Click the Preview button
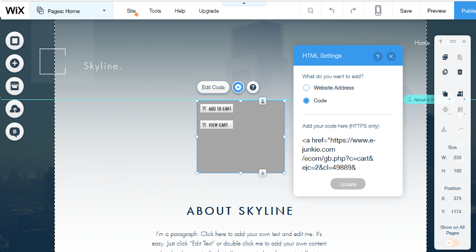Screen dimensions: 476x252 (x=436, y=11)
